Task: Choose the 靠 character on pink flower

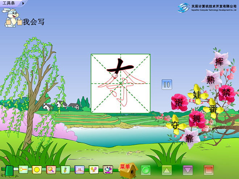Action: [189, 138]
